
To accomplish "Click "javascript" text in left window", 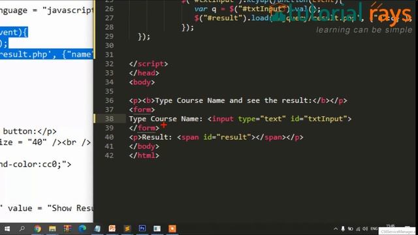I will point(68,10).
